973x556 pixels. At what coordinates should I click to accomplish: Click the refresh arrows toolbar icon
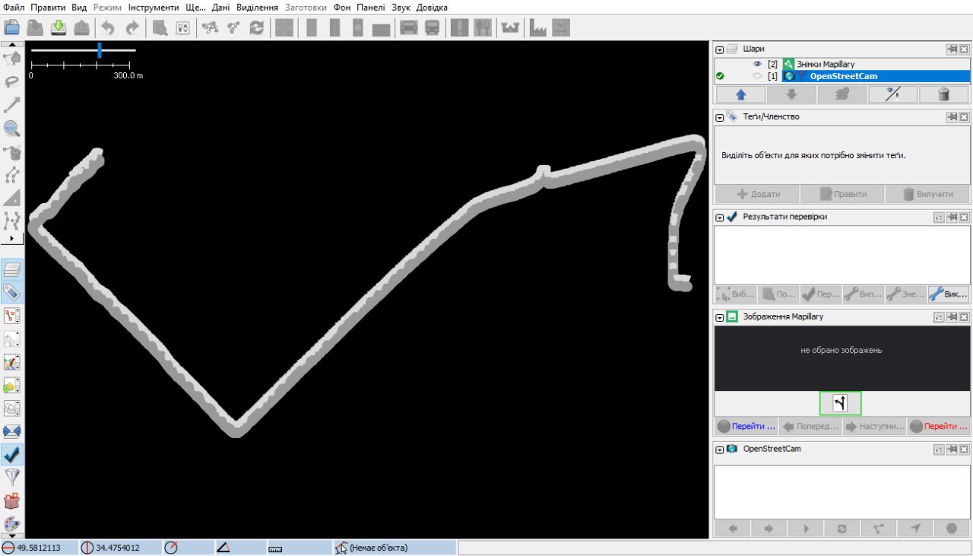[256, 28]
